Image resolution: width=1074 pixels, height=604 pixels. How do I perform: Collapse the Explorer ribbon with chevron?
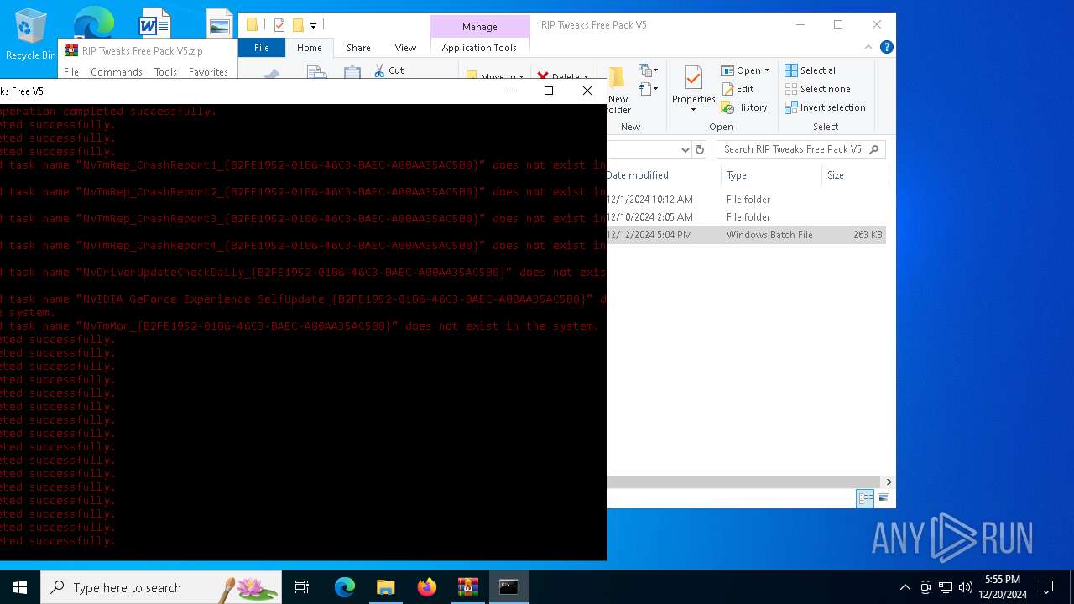(868, 47)
